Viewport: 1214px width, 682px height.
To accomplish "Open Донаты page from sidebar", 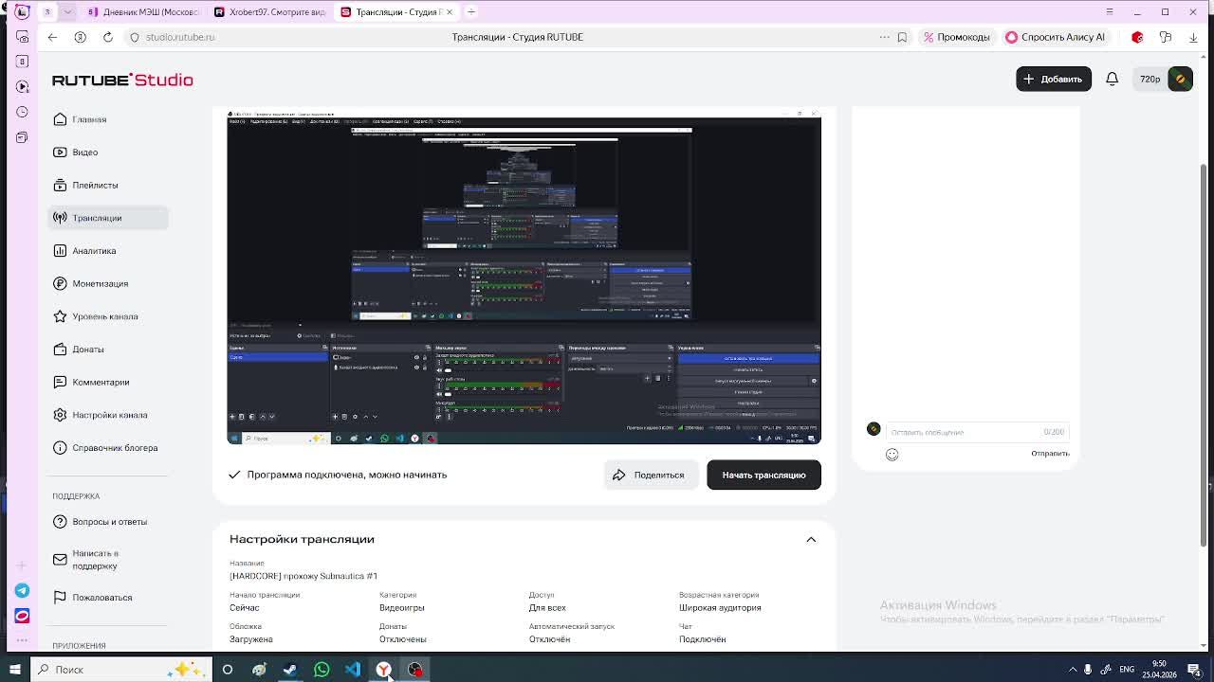I will pyautogui.click(x=88, y=350).
